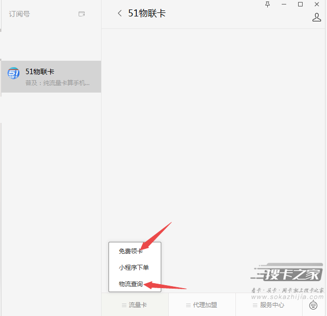Click the 51物联卡 avatar logo

click(13, 73)
